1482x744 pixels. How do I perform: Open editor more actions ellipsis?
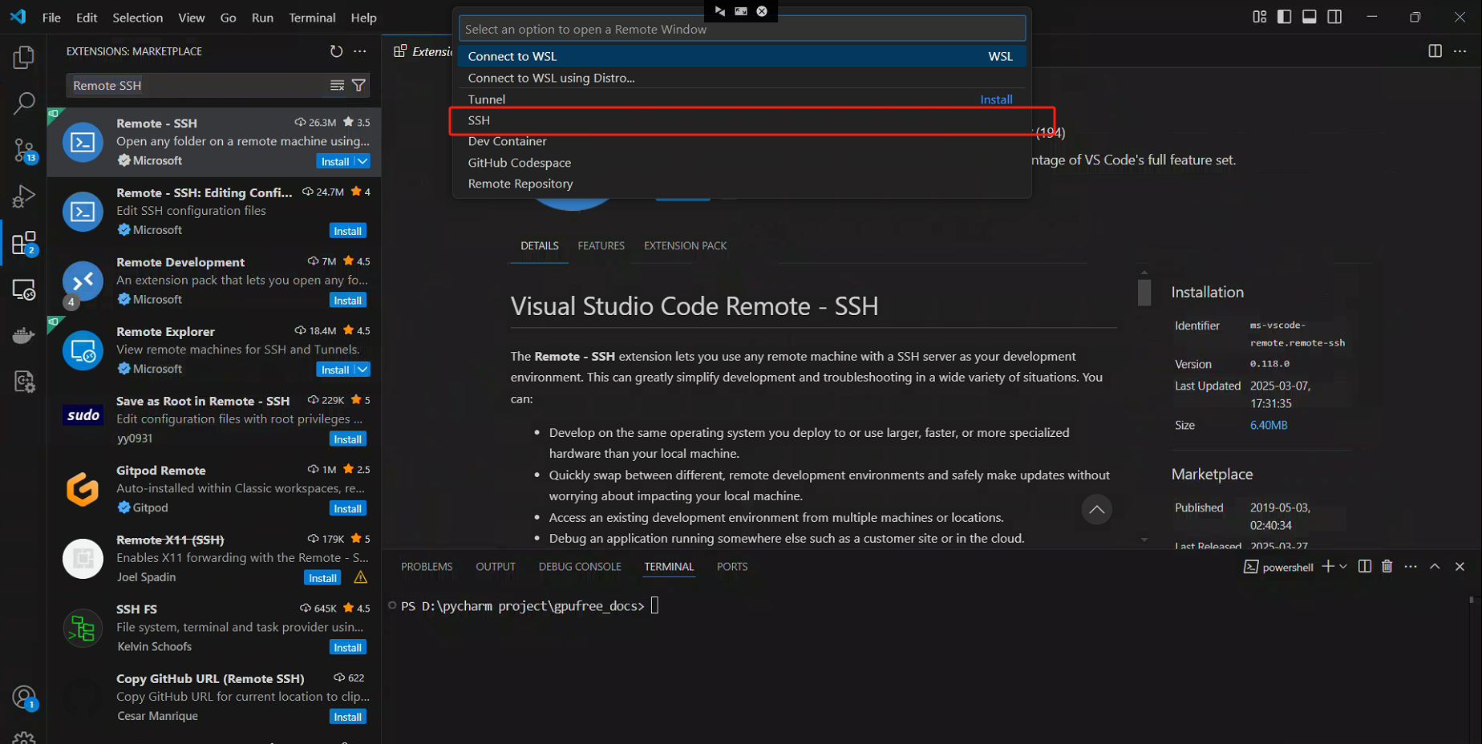point(1460,51)
